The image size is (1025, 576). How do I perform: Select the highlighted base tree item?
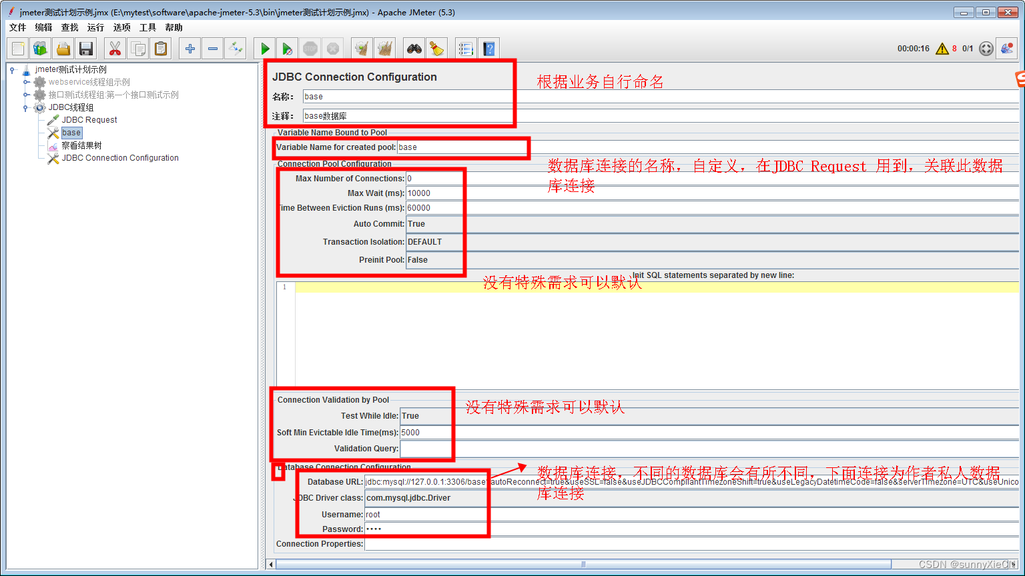[x=71, y=133]
